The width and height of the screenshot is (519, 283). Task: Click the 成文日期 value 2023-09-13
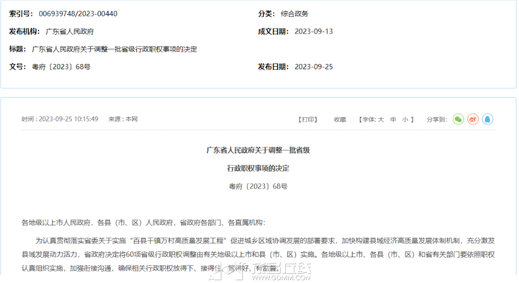point(314,32)
